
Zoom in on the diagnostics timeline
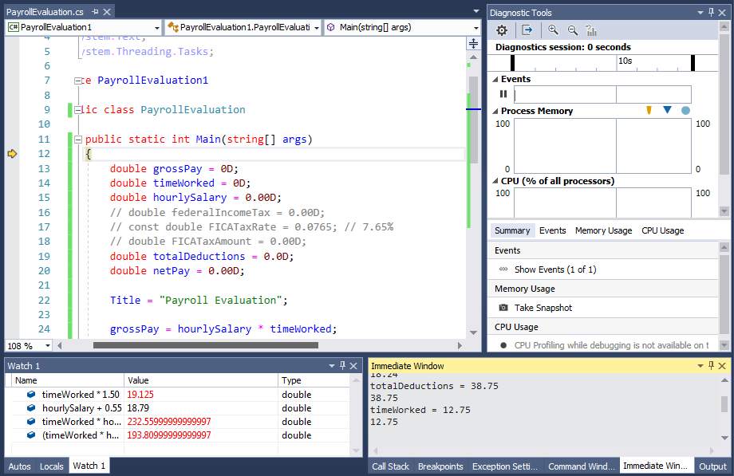click(x=554, y=30)
